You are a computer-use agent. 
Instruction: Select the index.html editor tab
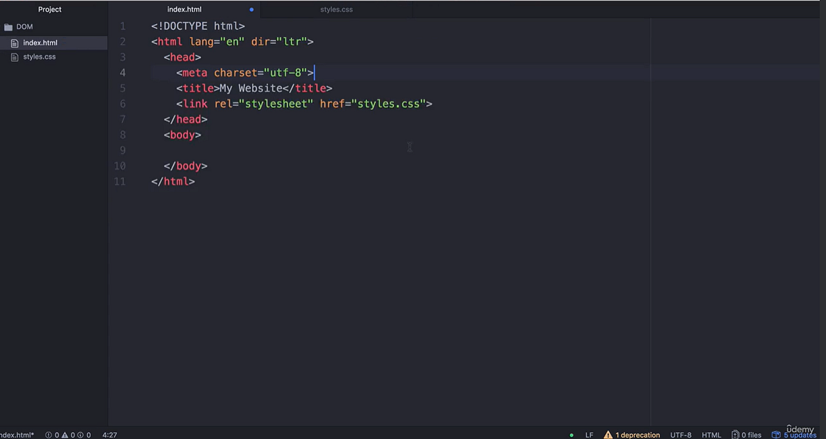coord(184,9)
